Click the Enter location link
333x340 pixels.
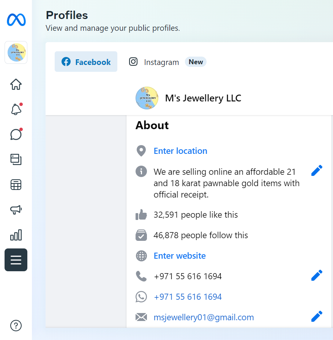180,151
